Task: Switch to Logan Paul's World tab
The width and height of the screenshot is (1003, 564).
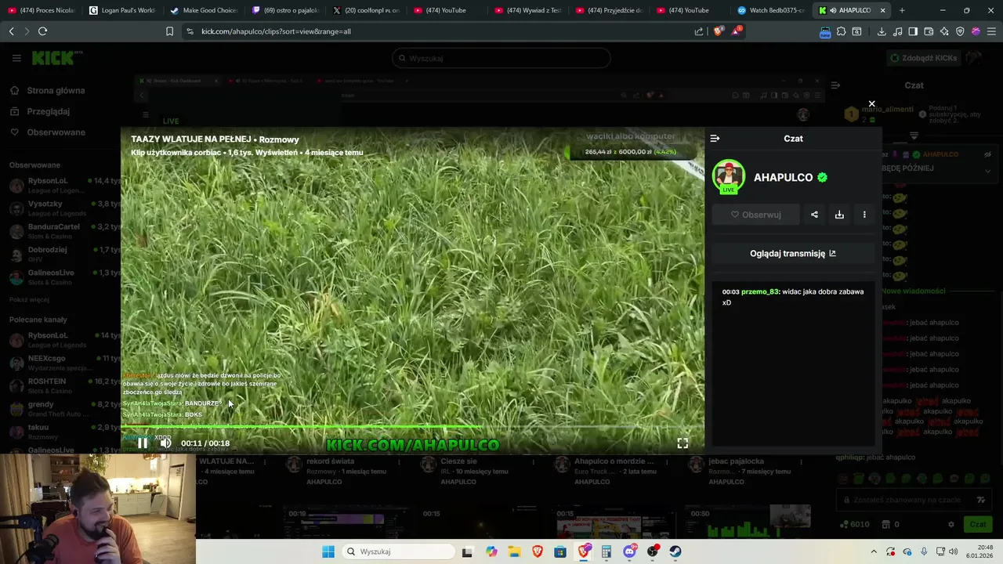Action: click(x=121, y=10)
